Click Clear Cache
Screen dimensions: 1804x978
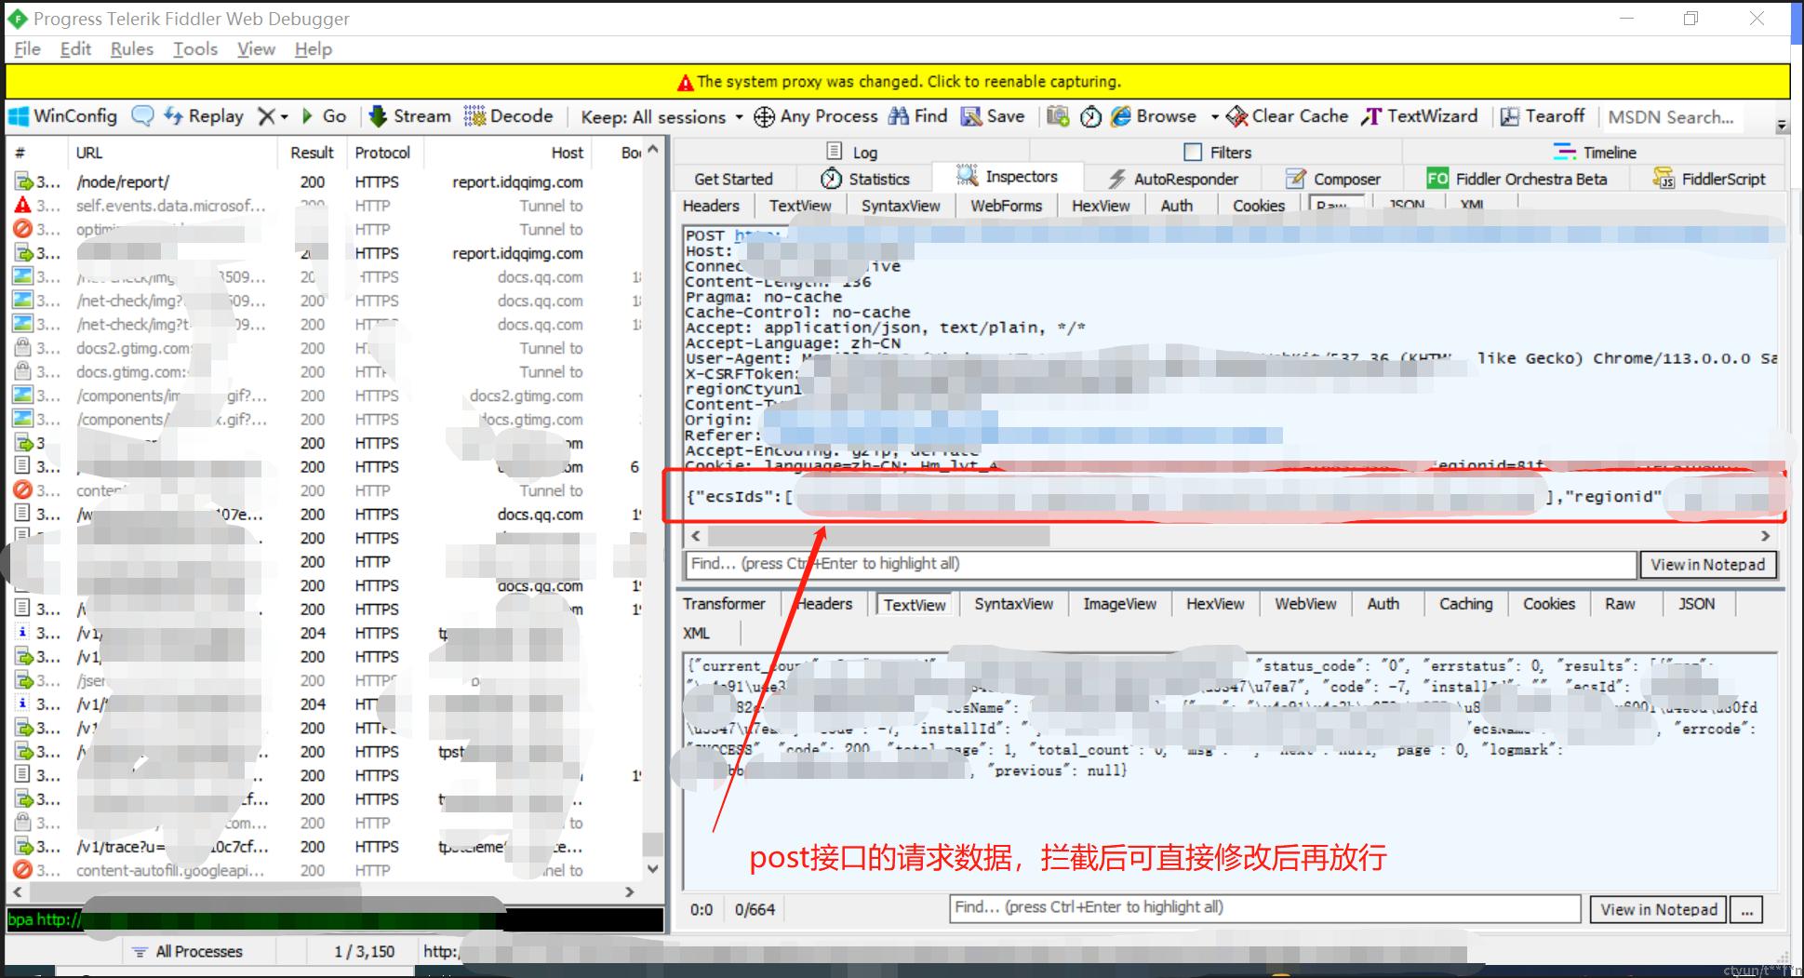coord(1288,116)
